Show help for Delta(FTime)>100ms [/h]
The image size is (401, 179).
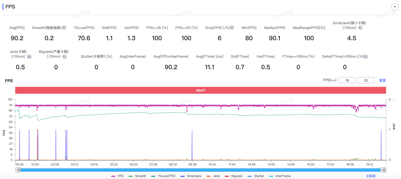pos(365,57)
